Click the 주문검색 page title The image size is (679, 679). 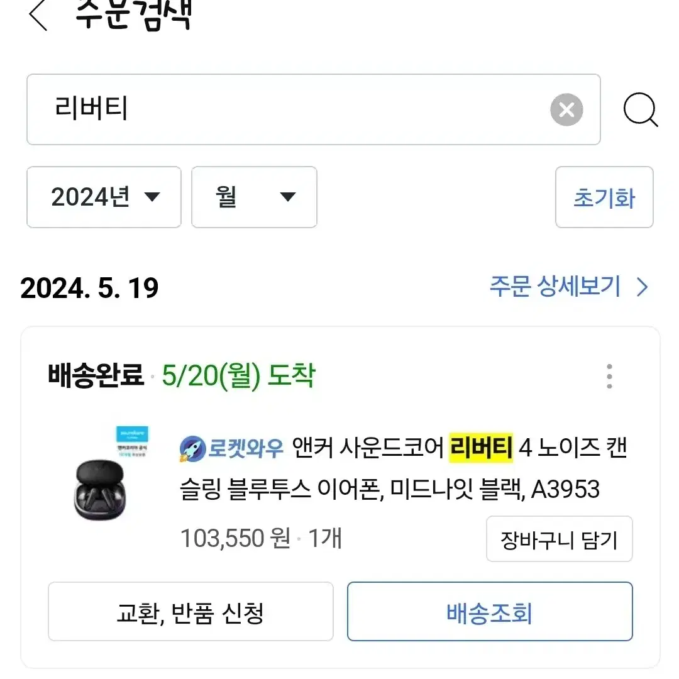tap(133, 16)
